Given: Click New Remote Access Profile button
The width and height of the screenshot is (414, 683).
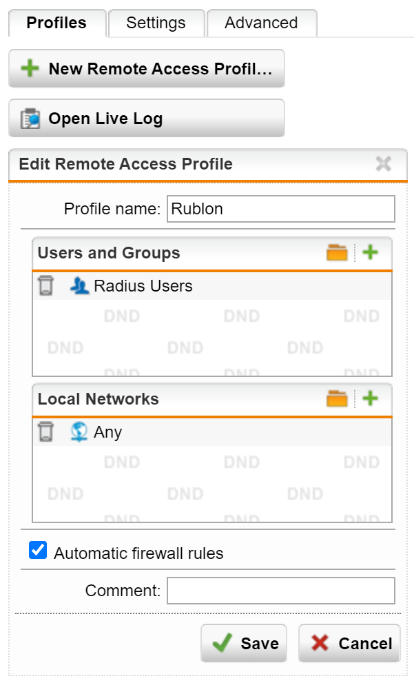Looking at the screenshot, I should coord(146,69).
